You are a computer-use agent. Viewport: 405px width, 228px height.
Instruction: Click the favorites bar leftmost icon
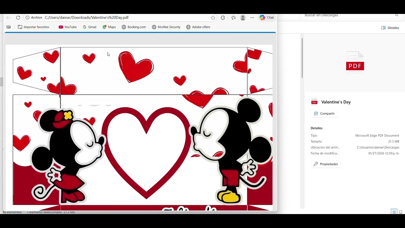[x=9, y=27]
